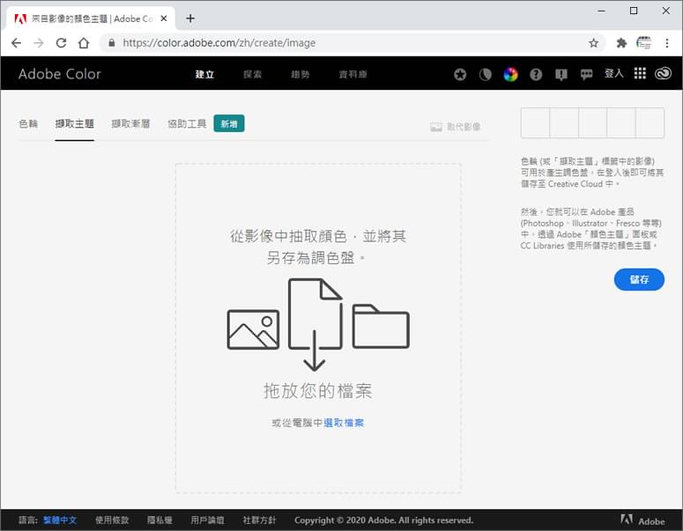The width and height of the screenshot is (683, 531).
Task: Click the last empty color swatch
Action: click(x=650, y=123)
